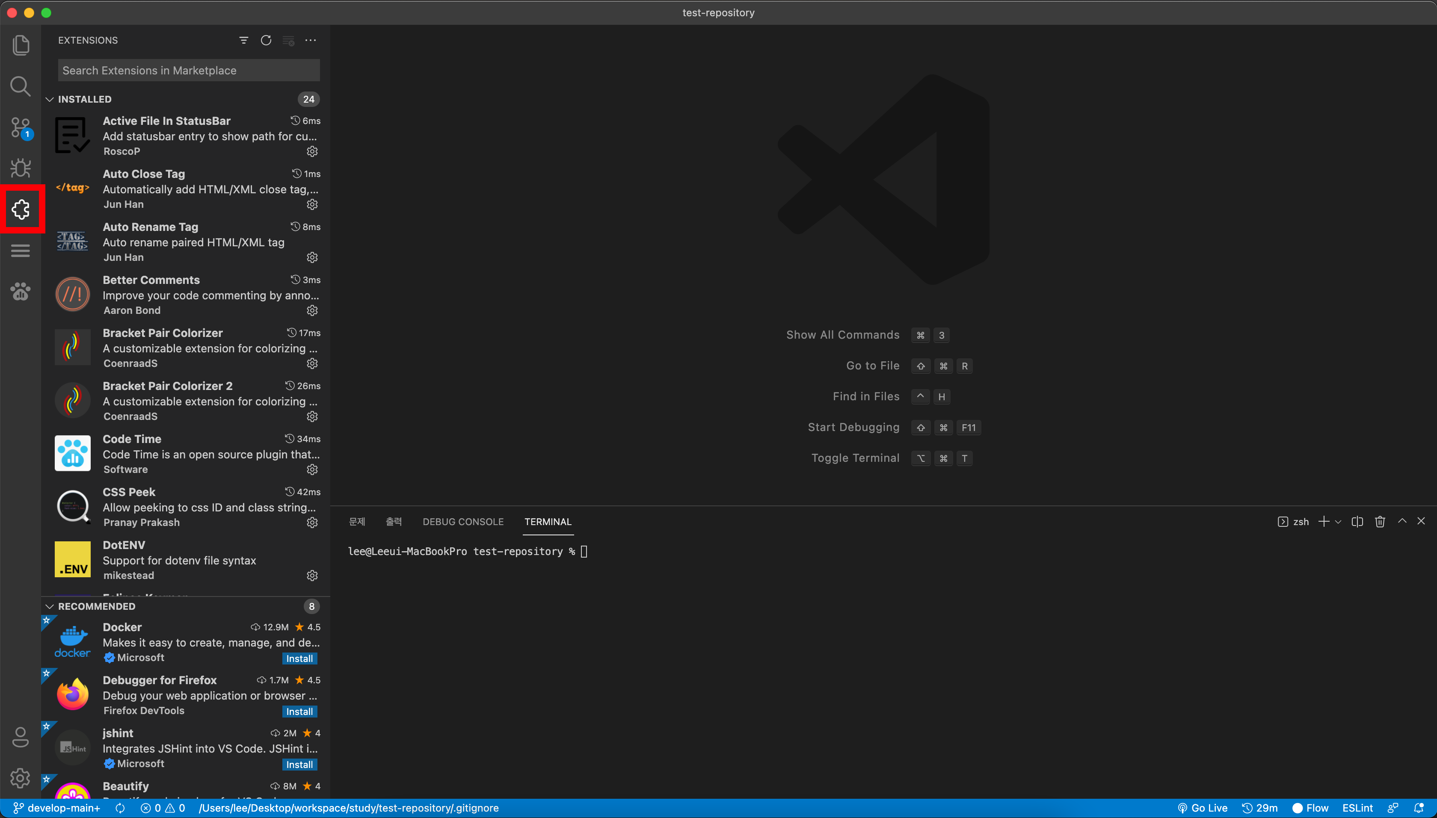Switch to the DEBUG CONSOLE tab
1437x818 pixels.
(x=462, y=521)
